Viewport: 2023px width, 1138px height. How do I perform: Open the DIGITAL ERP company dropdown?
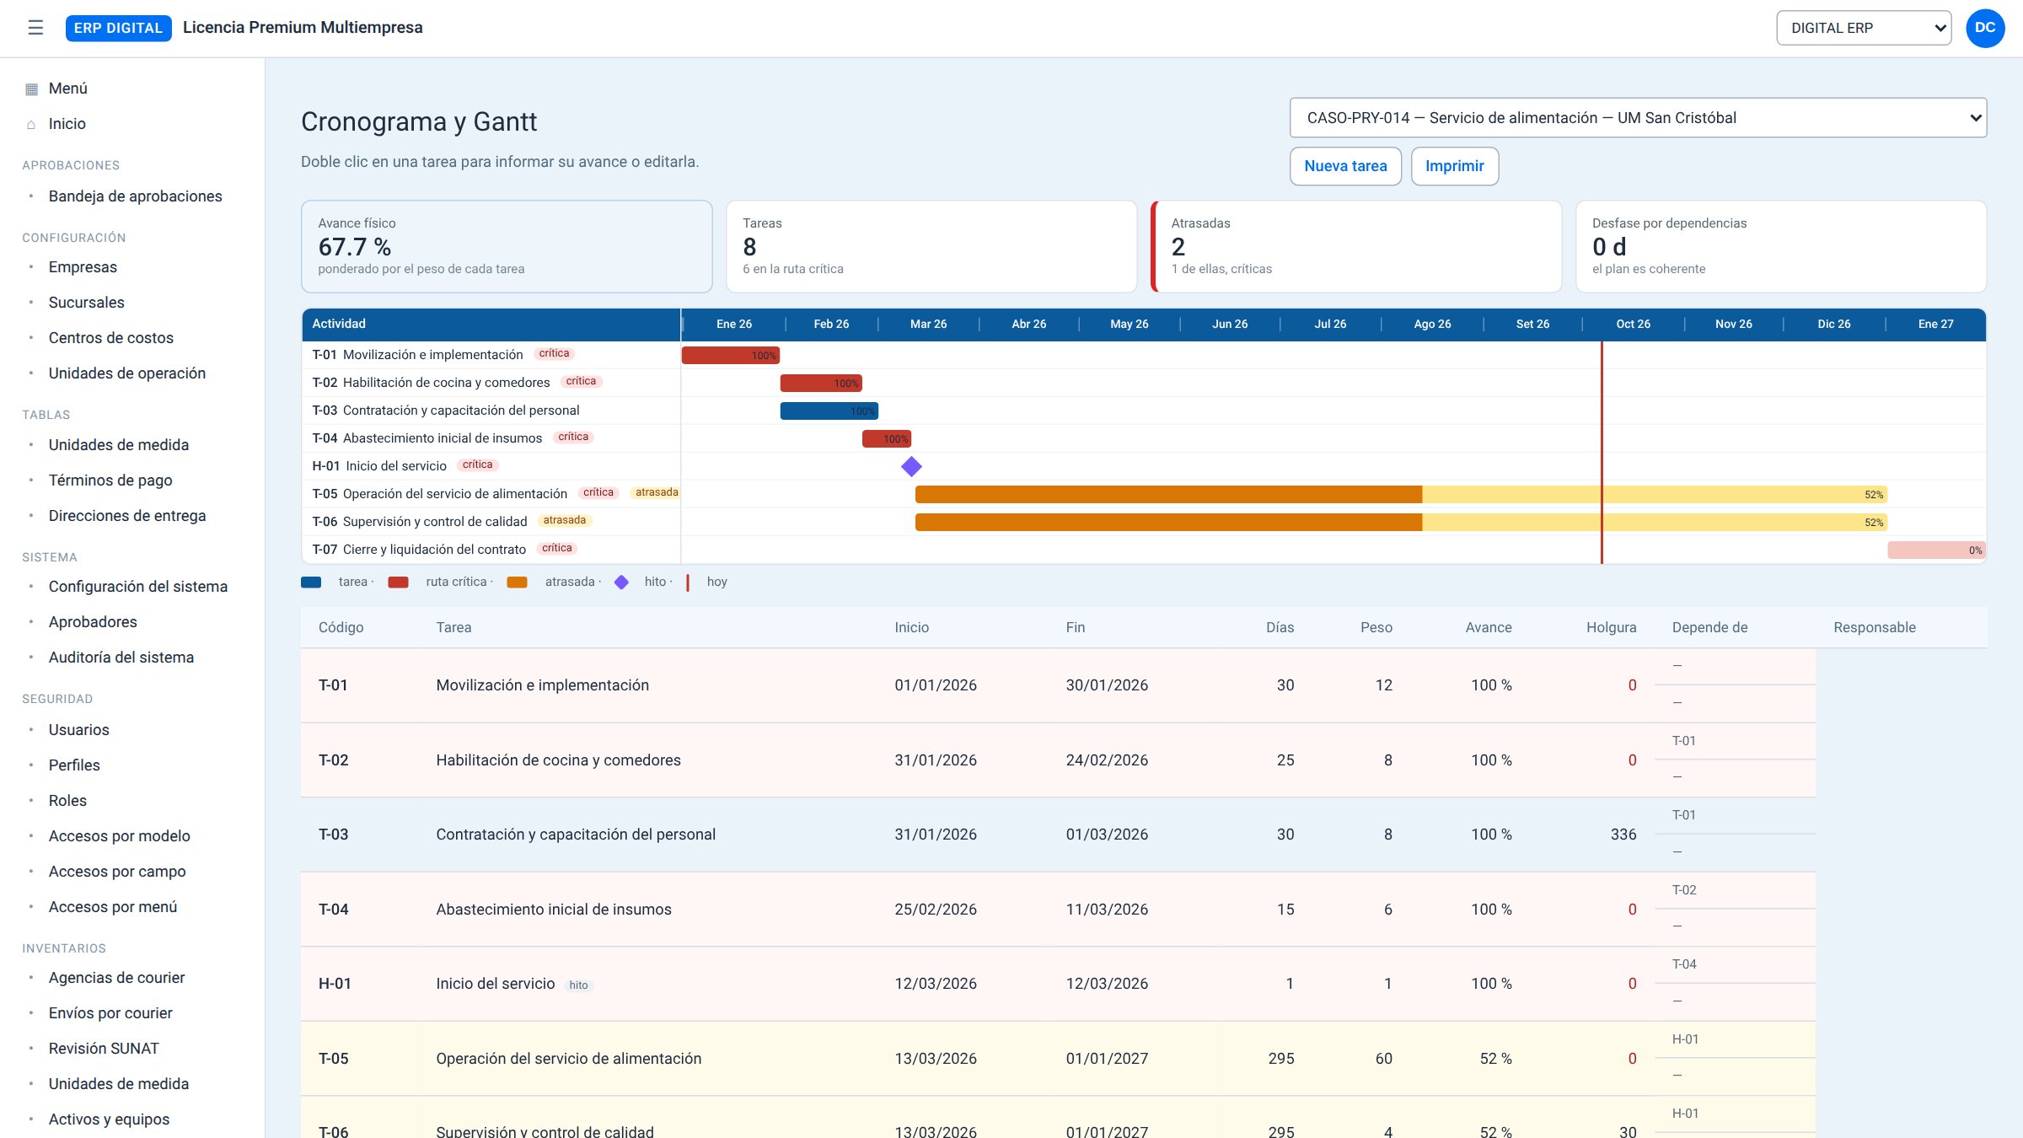[1864, 28]
